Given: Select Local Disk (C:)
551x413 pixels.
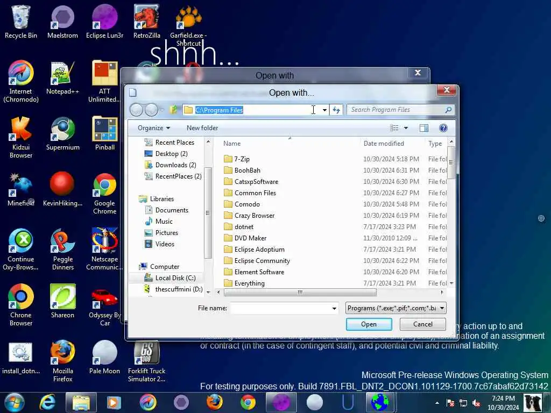Looking at the screenshot, I should click(x=169, y=278).
